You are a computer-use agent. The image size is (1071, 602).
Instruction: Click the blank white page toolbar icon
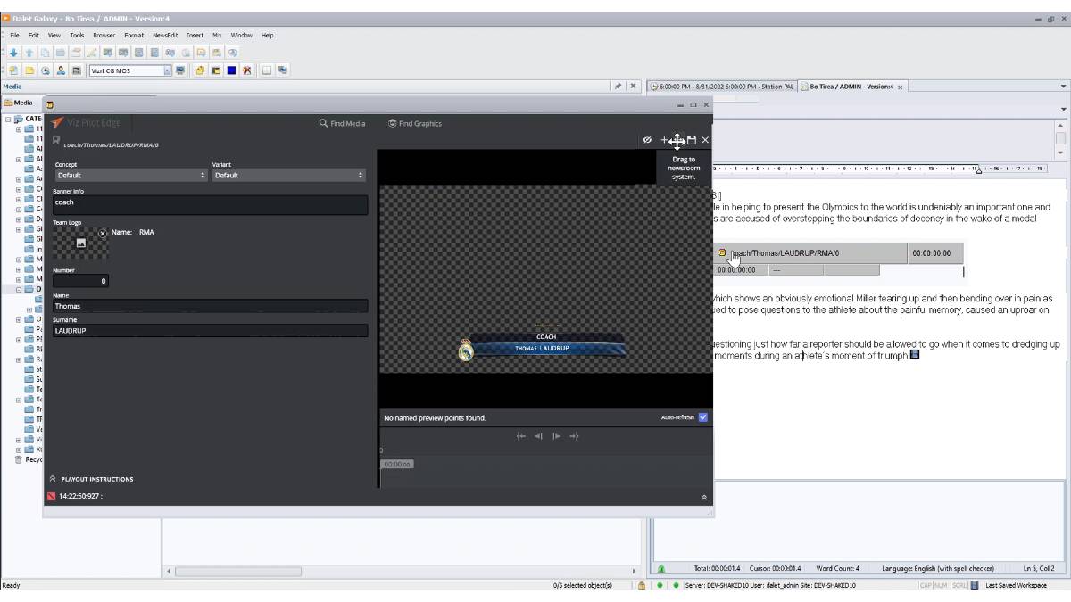tap(267, 70)
